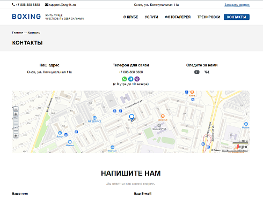Click the phone number under Телефон для связи
Screen dimensions: 263x197
click(131, 72)
